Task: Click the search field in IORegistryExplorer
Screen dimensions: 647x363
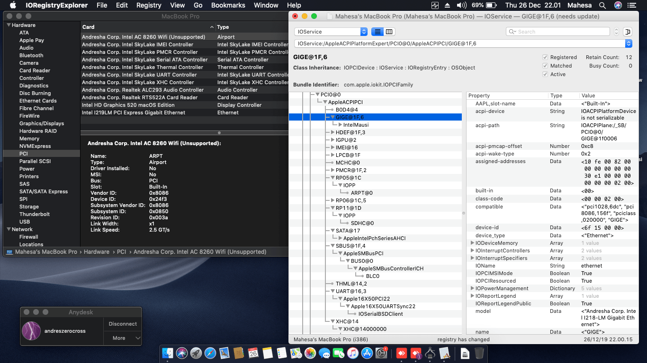Action: [558, 32]
